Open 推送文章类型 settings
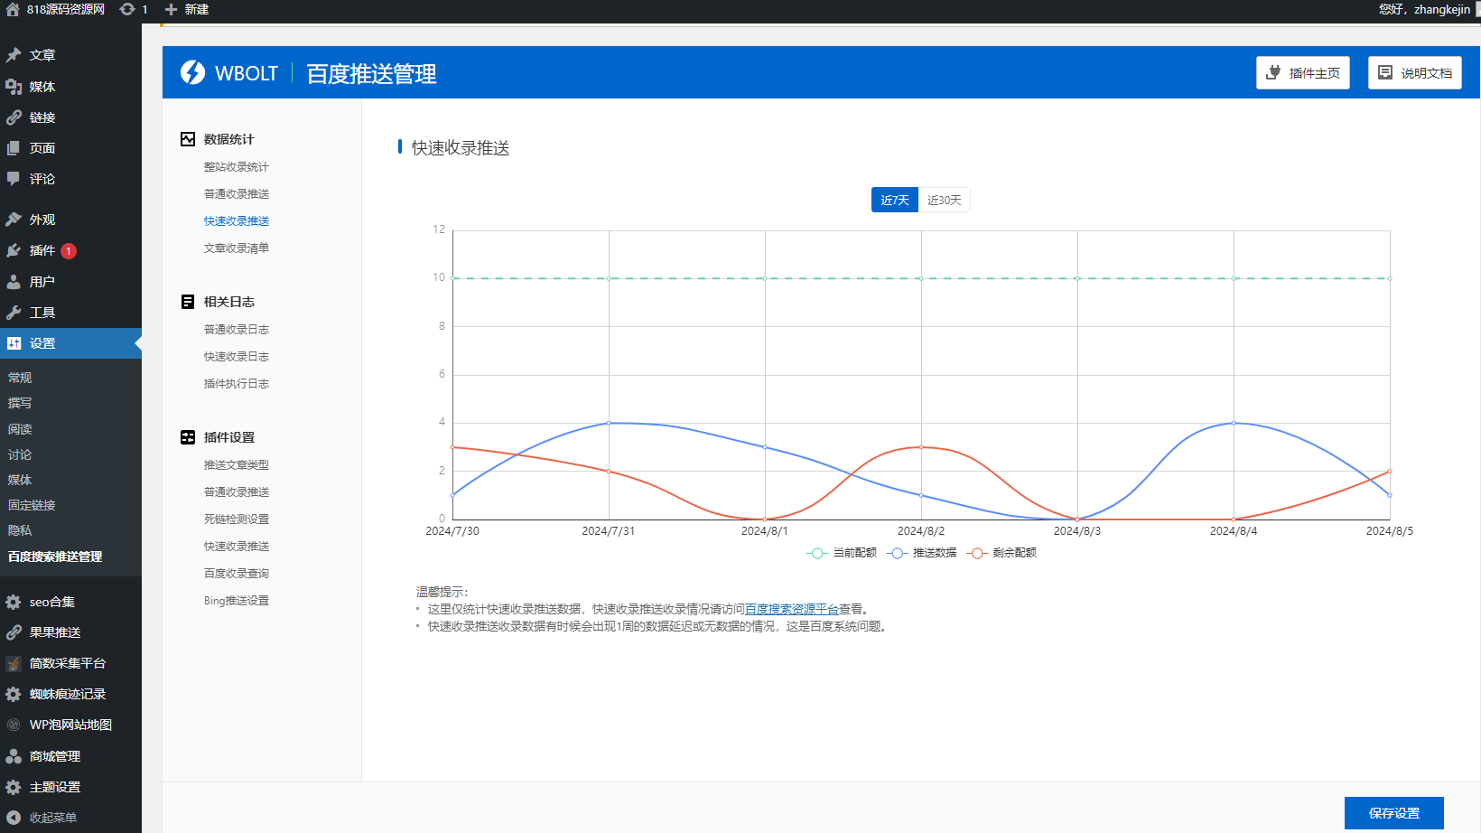This screenshot has width=1481, height=833. (x=237, y=465)
